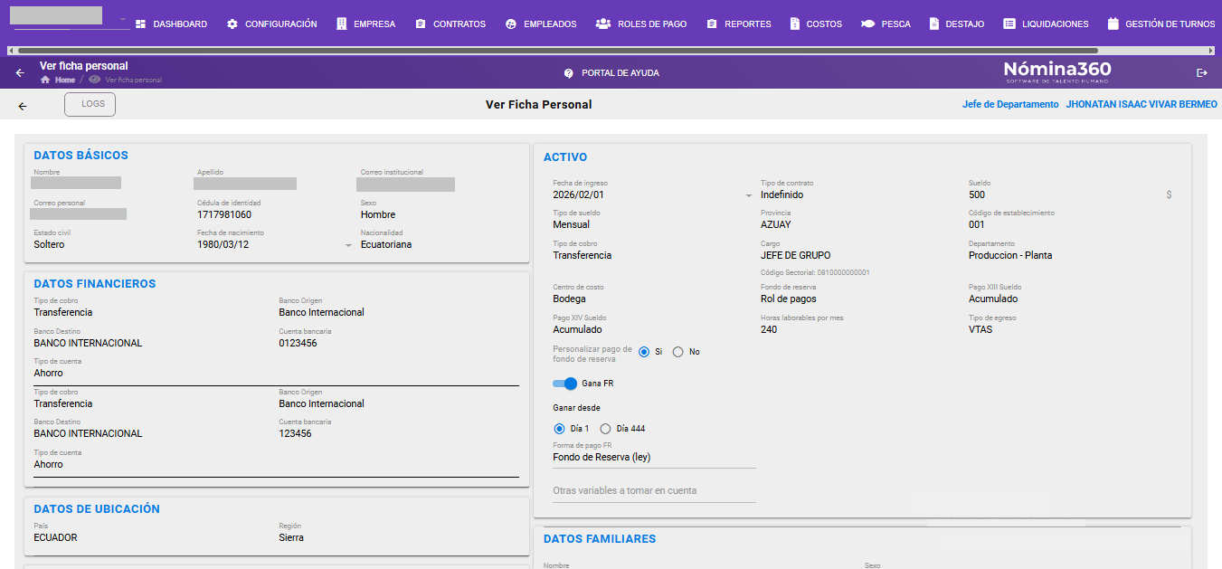
Task: Open the GESTIÓN DE TURNOS menu
Action: click(x=1160, y=24)
